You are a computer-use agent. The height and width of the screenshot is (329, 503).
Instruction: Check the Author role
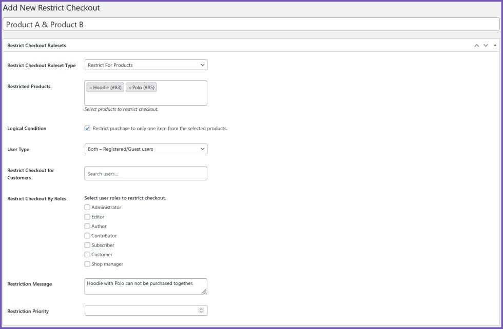87,226
